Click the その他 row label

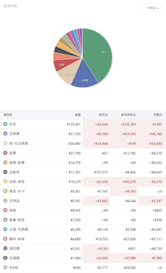[x=14, y=267]
